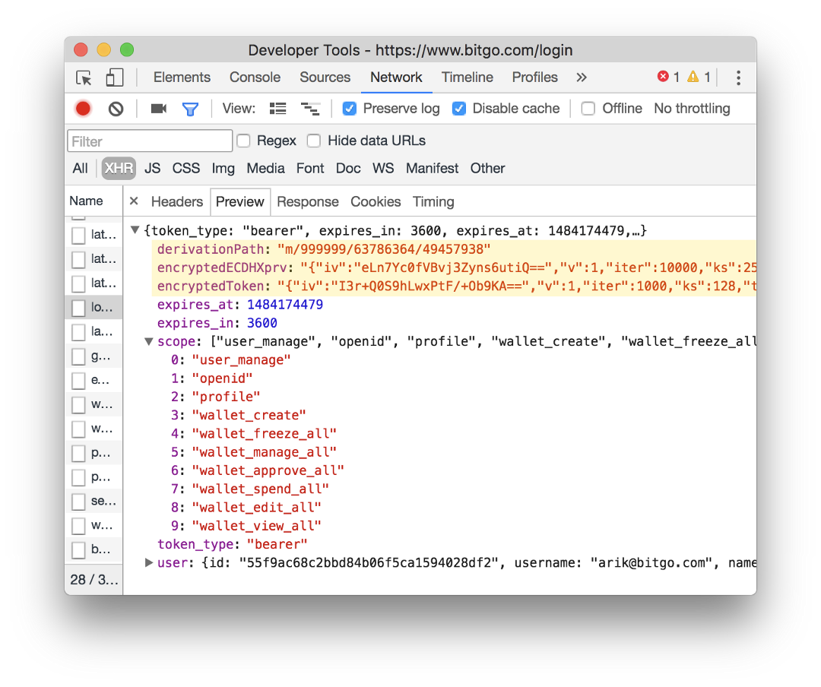The image size is (821, 687).
Task: Click the "user_manage" scope entry
Action: pyautogui.click(x=242, y=360)
